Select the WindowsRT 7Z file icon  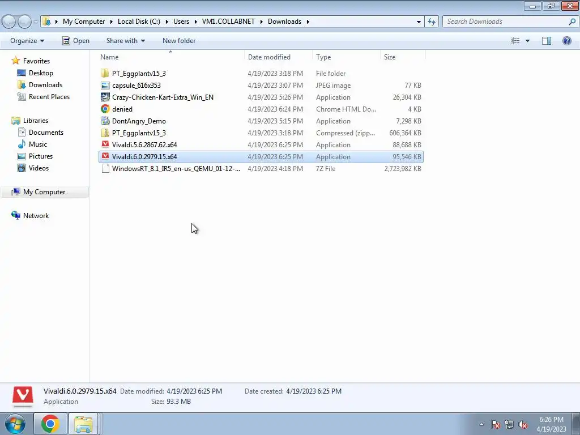click(105, 169)
